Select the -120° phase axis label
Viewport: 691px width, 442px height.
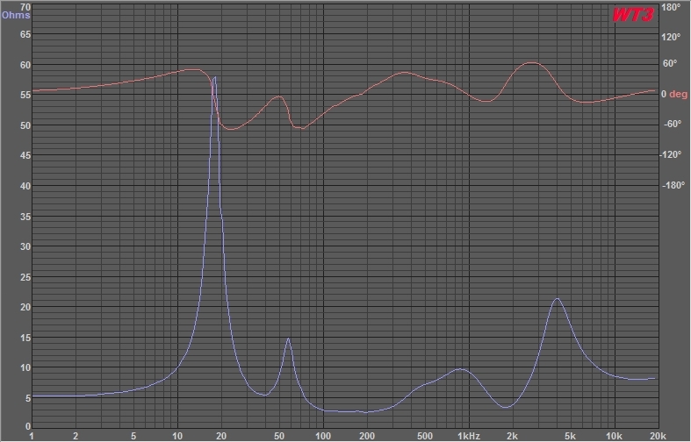pos(671,154)
